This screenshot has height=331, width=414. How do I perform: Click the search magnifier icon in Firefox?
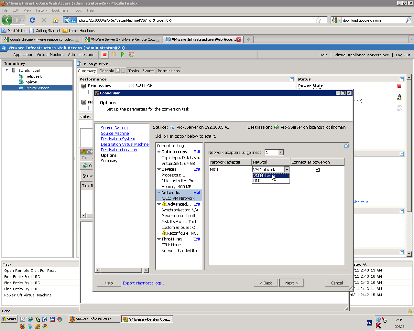coord(408,20)
